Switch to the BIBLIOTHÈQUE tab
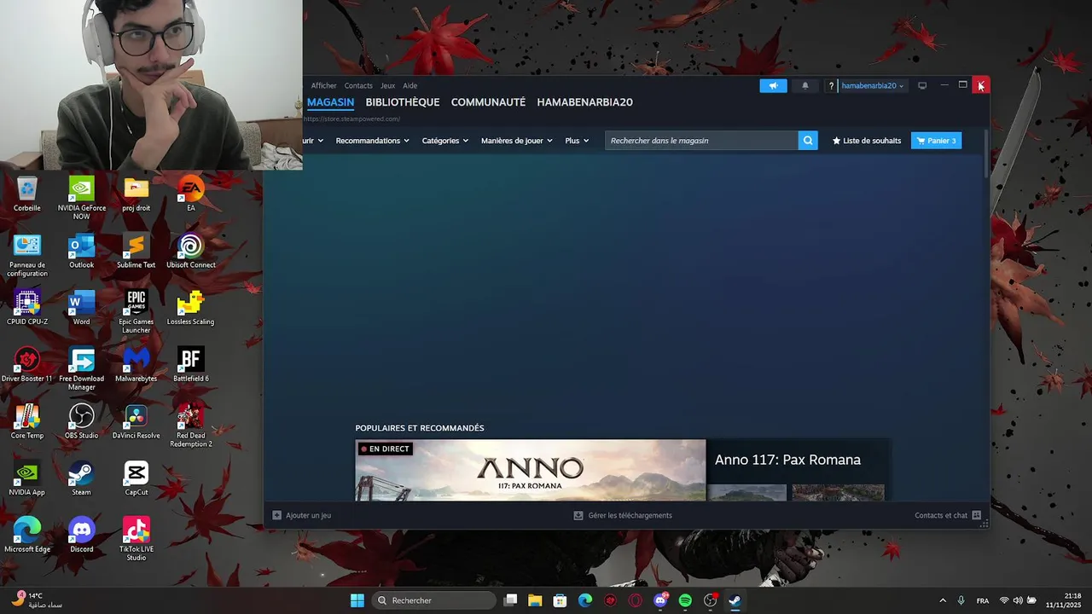Screen dimensions: 1092x614 [403, 102]
